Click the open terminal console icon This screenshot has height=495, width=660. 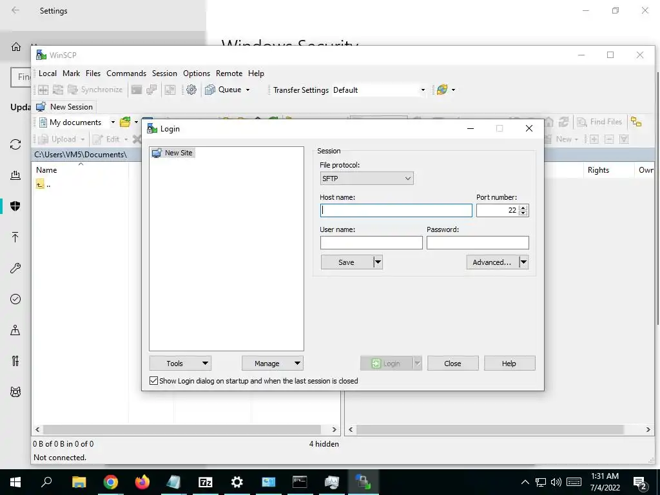click(x=137, y=90)
